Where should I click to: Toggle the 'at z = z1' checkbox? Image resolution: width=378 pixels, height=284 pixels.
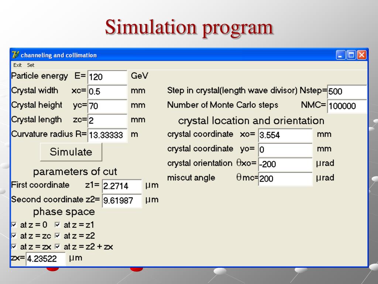(57, 224)
